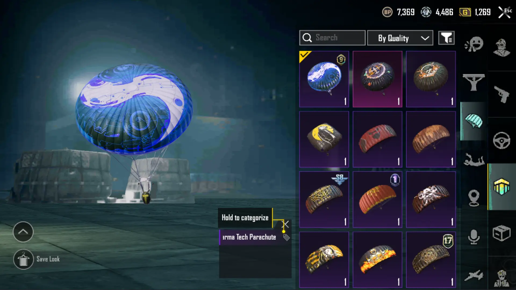Viewport: 516px width, 290px height.
Task: Open the filter icon next to sort
Action: pos(446,38)
